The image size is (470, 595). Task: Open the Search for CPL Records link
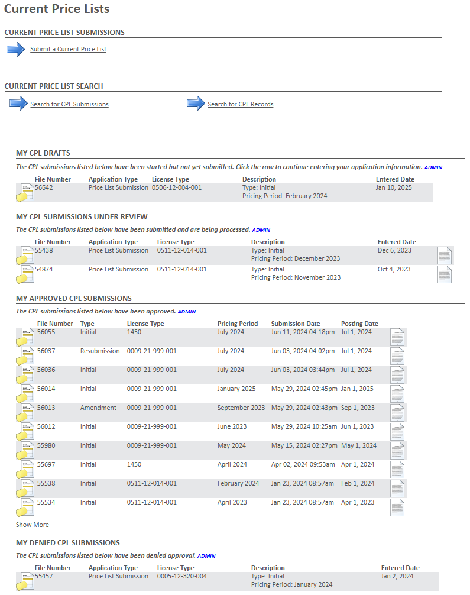pyautogui.click(x=241, y=104)
